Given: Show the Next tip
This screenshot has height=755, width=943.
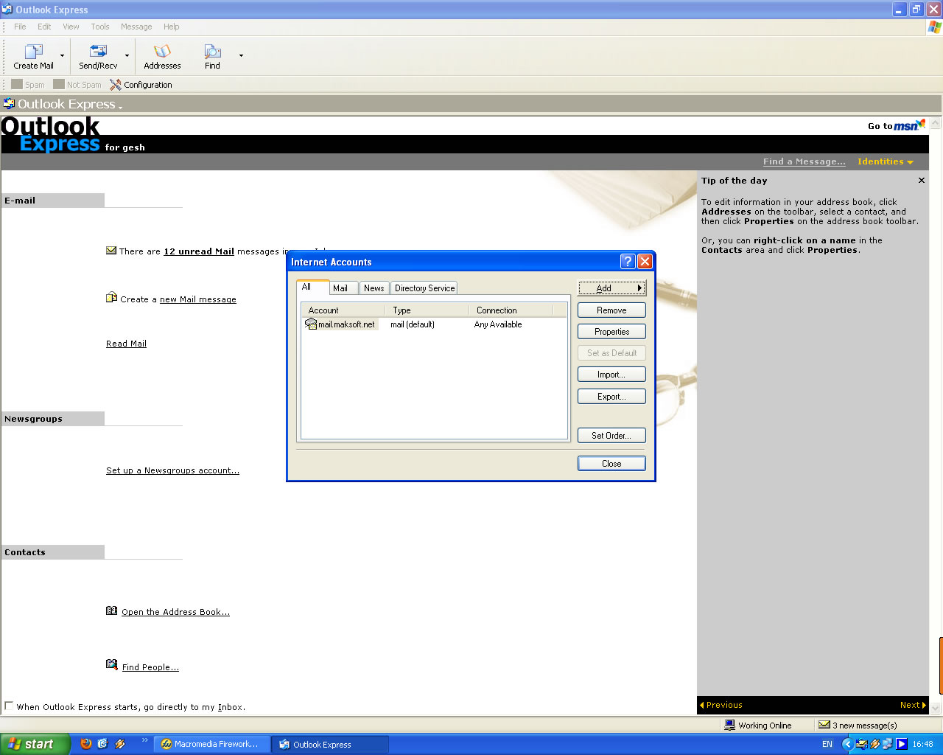Looking at the screenshot, I should pyautogui.click(x=913, y=705).
